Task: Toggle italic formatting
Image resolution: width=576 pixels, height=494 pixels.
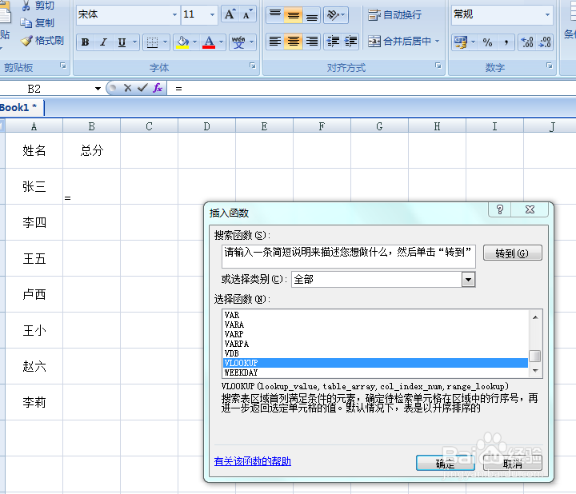Action: click(103, 42)
